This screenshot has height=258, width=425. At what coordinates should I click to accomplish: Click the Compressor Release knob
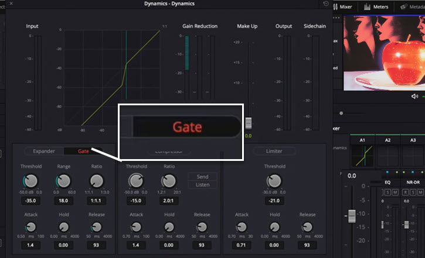coord(202,227)
